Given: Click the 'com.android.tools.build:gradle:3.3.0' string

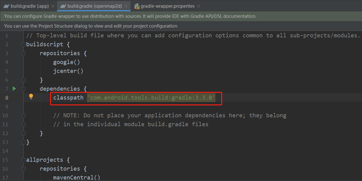Looking at the screenshot, I should tap(151, 97).
